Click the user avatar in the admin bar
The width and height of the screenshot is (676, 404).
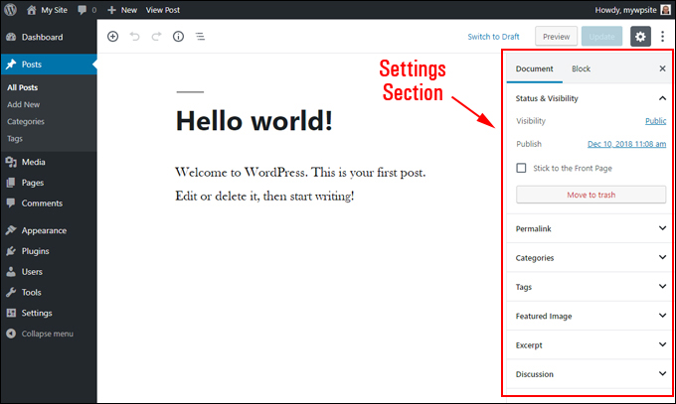click(666, 10)
